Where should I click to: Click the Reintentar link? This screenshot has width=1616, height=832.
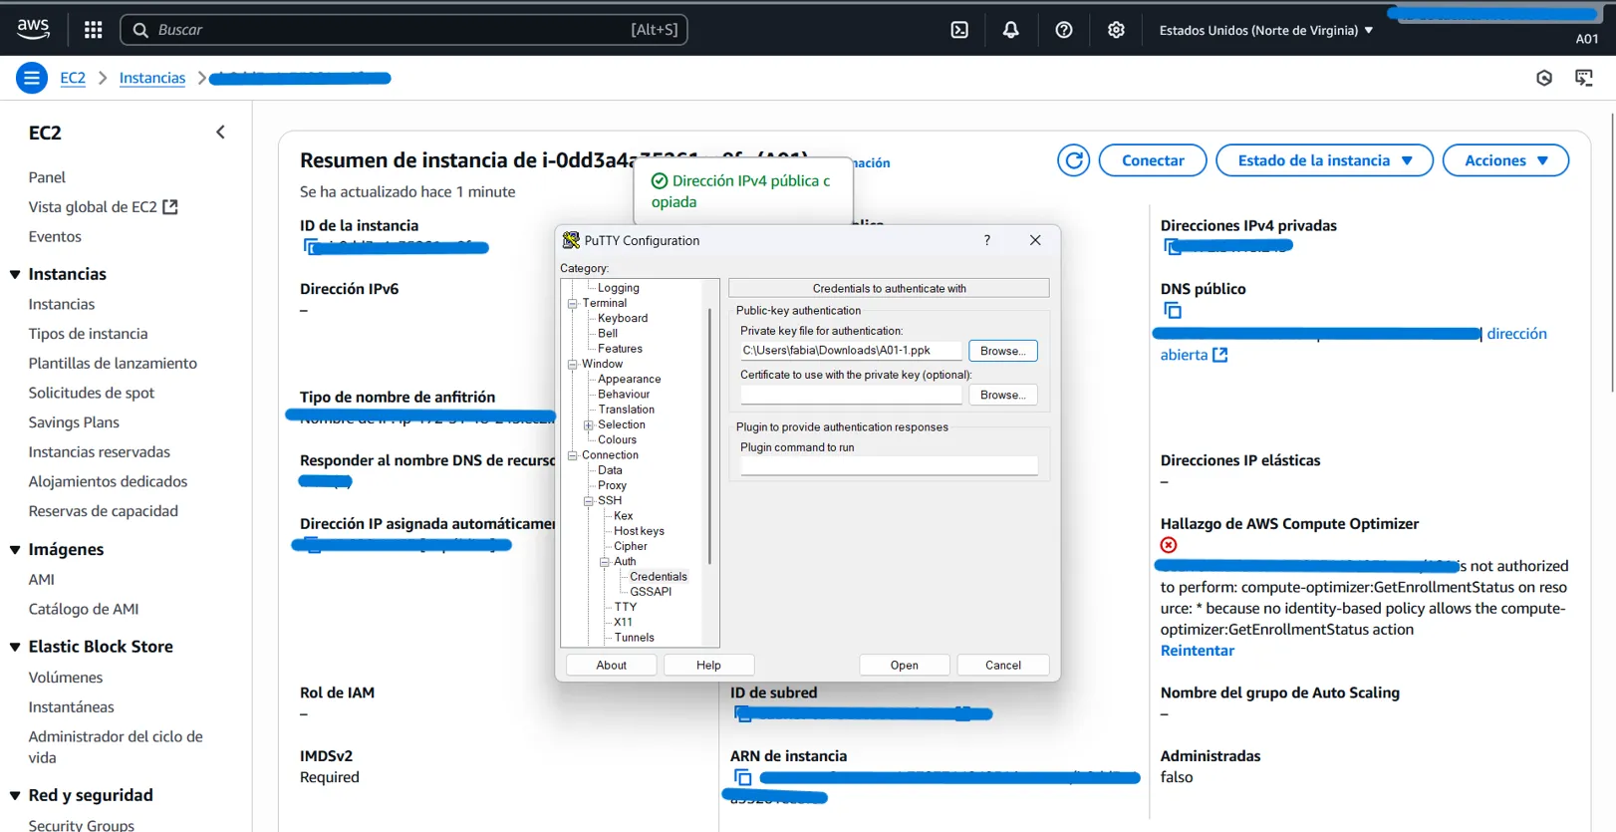pos(1197,651)
